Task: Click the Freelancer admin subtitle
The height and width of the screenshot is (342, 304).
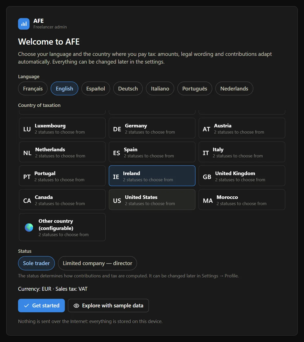Action: pyautogui.click(x=50, y=27)
